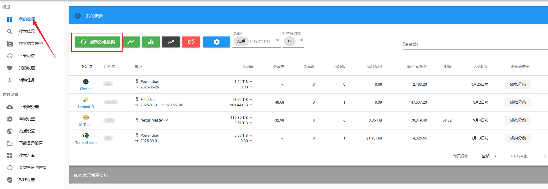Screen dimensions: 548x189
Task: Click the M-Team site logo icon
Action: (x=86, y=118)
